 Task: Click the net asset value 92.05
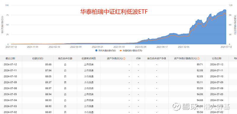pos(200,77)
